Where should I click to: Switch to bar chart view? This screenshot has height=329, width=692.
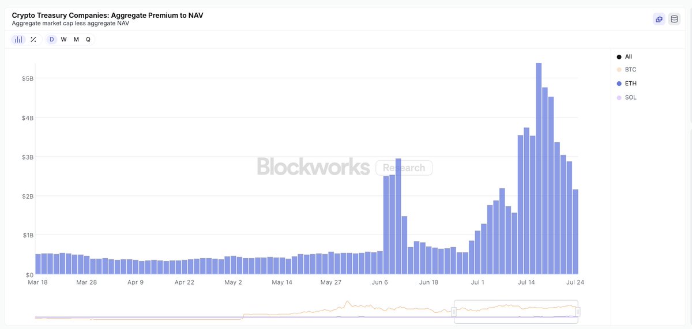(18, 39)
